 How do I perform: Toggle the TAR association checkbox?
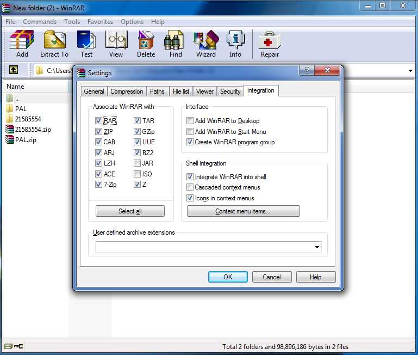(x=137, y=120)
